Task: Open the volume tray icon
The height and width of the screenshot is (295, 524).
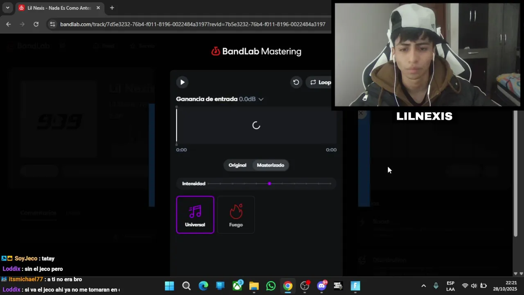Action: (x=474, y=286)
